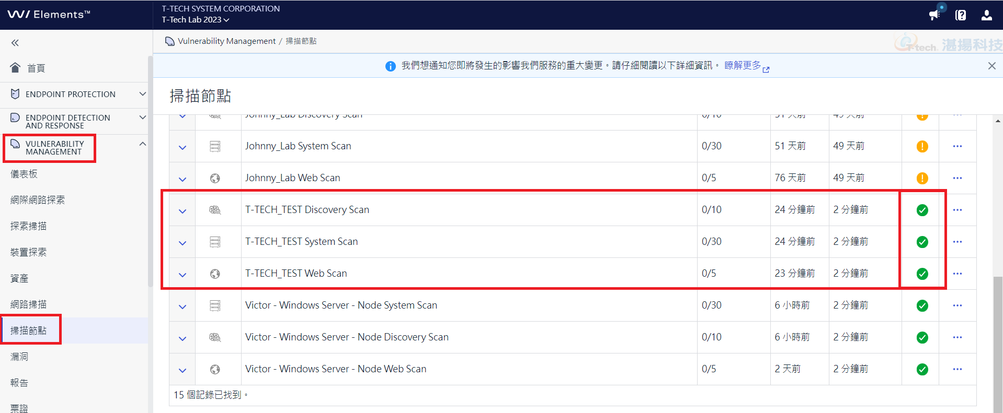Open more options for Victor Node Web Scan
Image resolution: width=1003 pixels, height=413 pixels.
pos(958,369)
